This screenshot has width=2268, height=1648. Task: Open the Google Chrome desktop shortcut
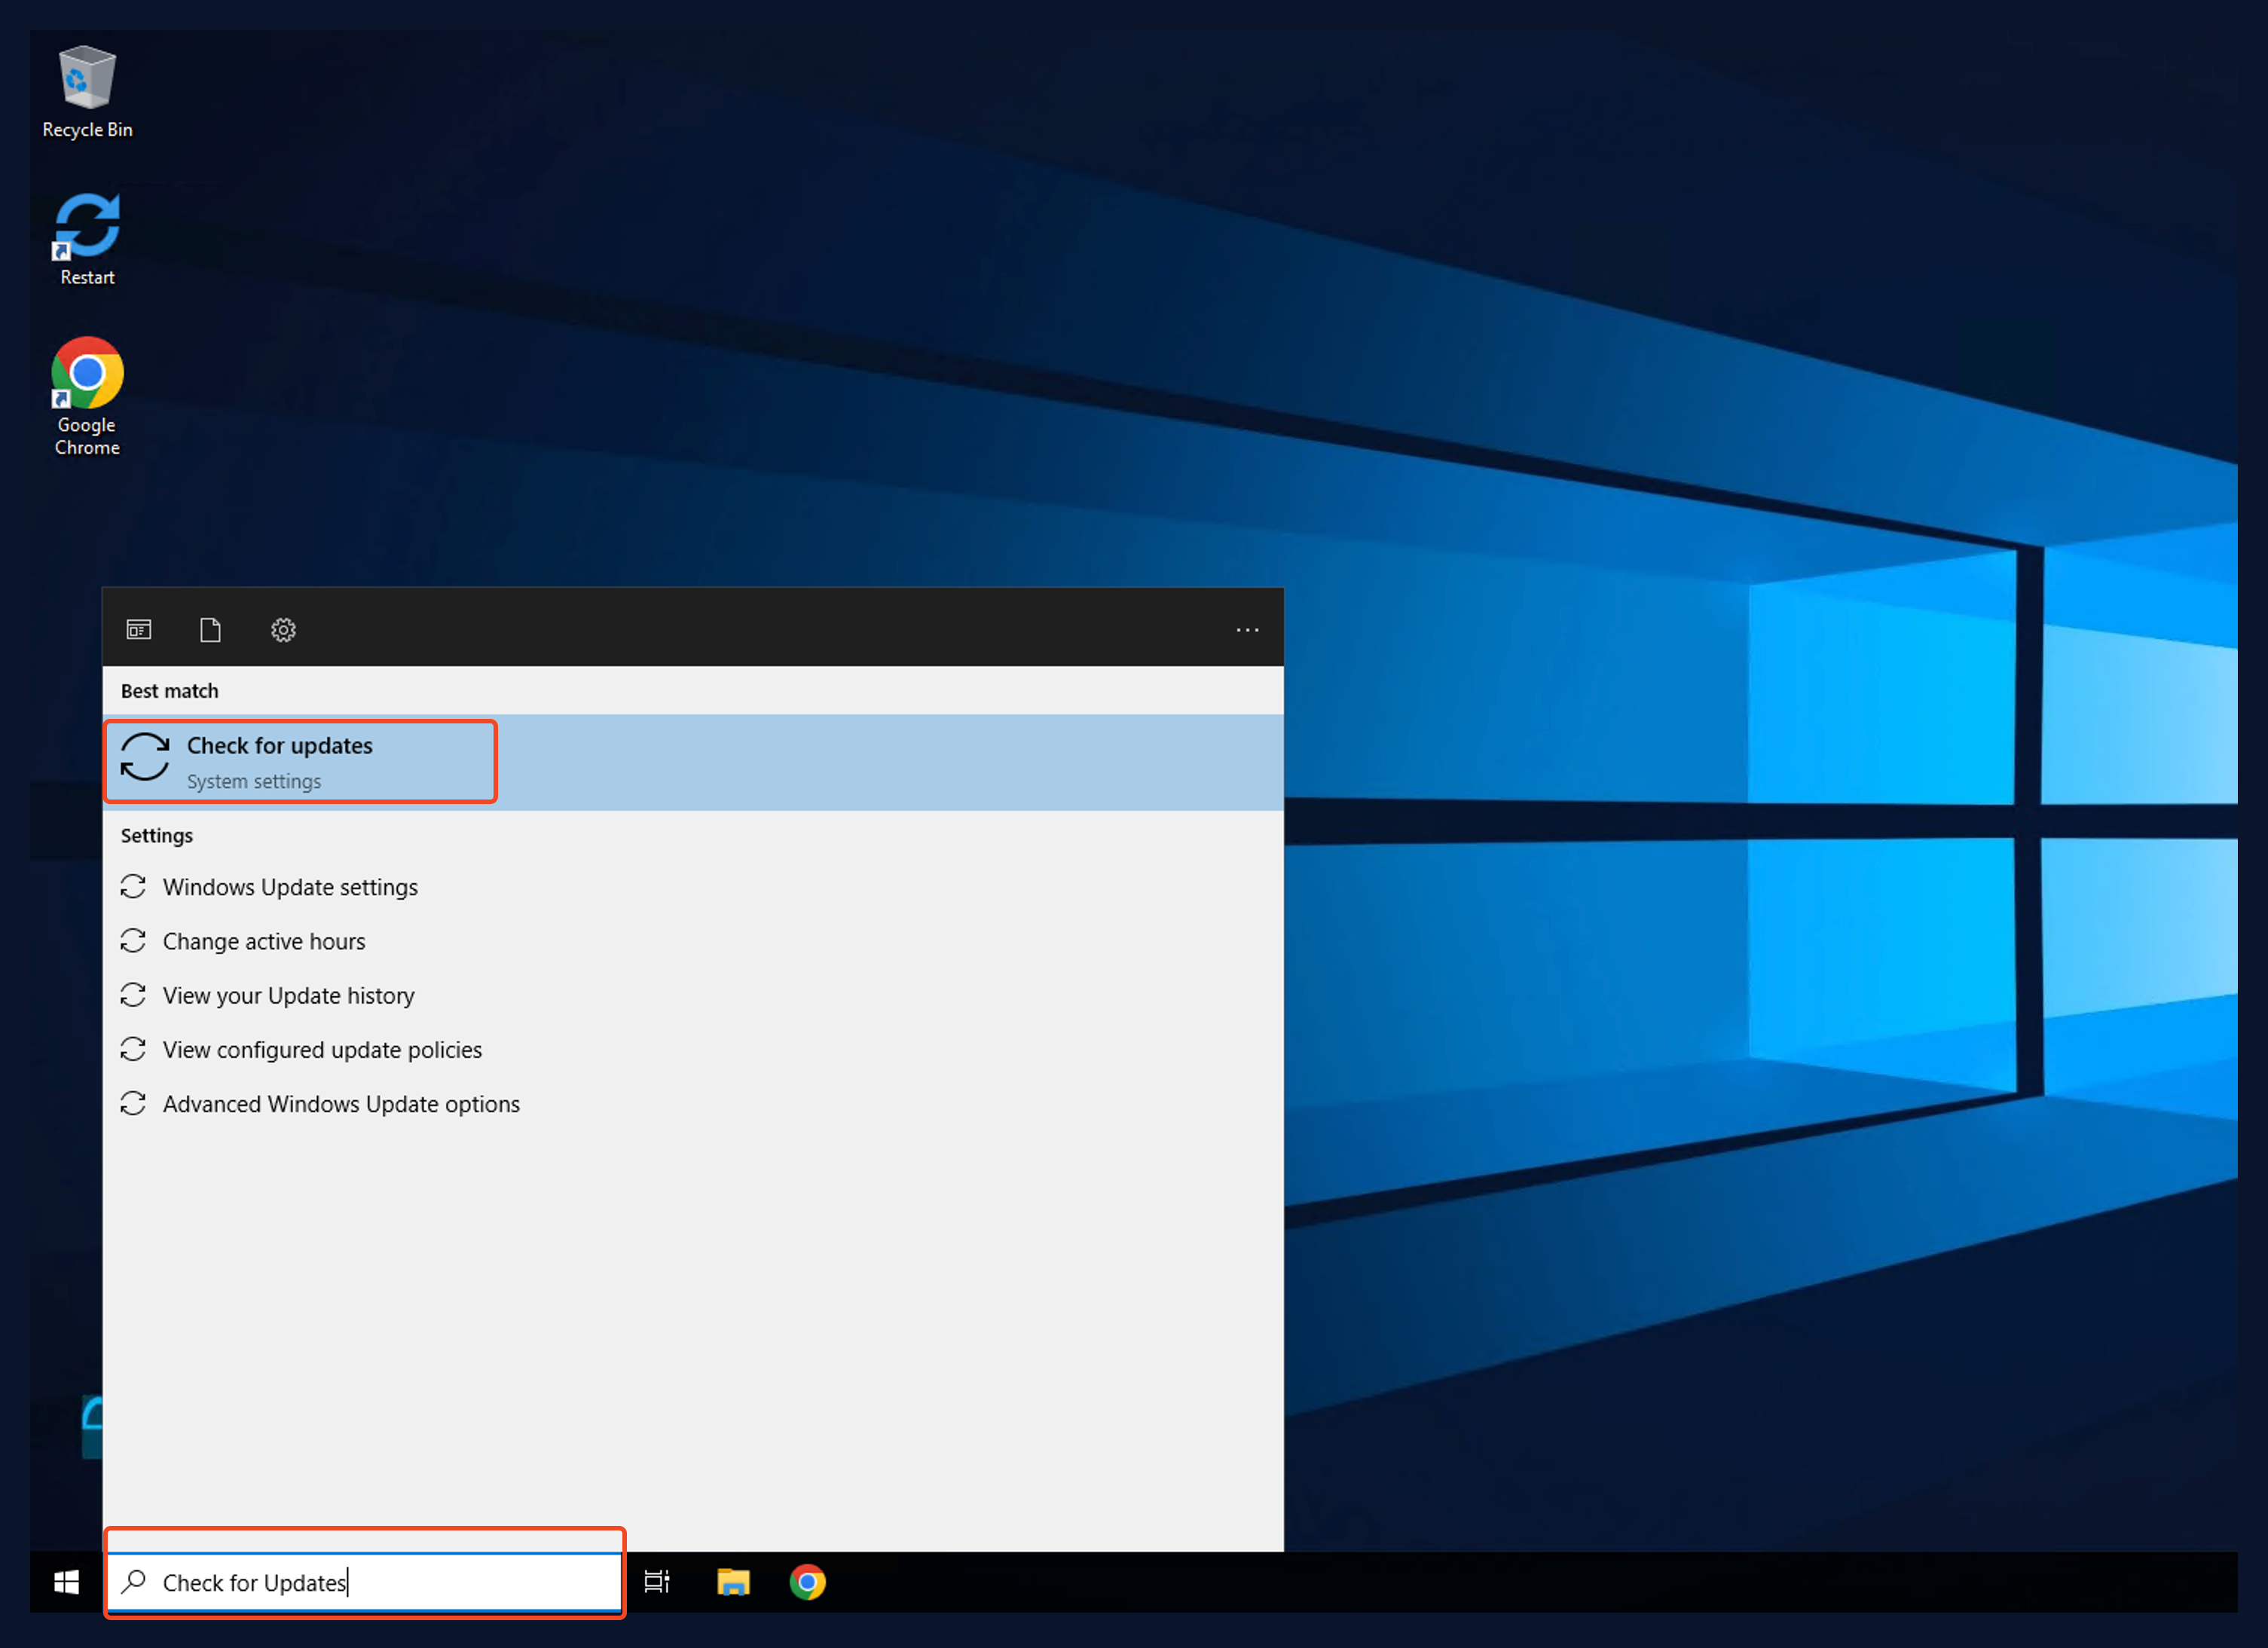click(x=87, y=374)
